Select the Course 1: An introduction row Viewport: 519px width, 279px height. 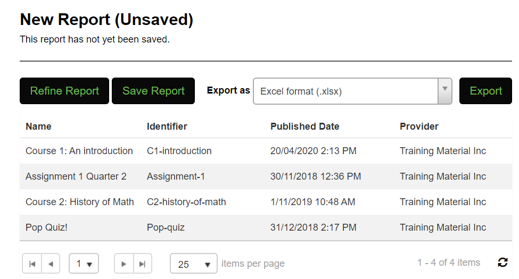(266, 151)
